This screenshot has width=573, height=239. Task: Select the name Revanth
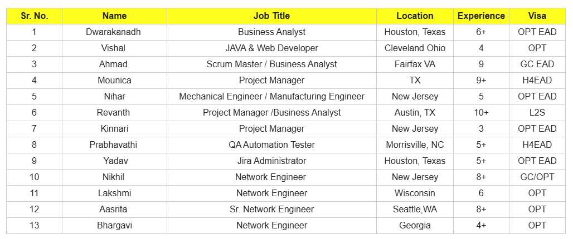[113, 113]
